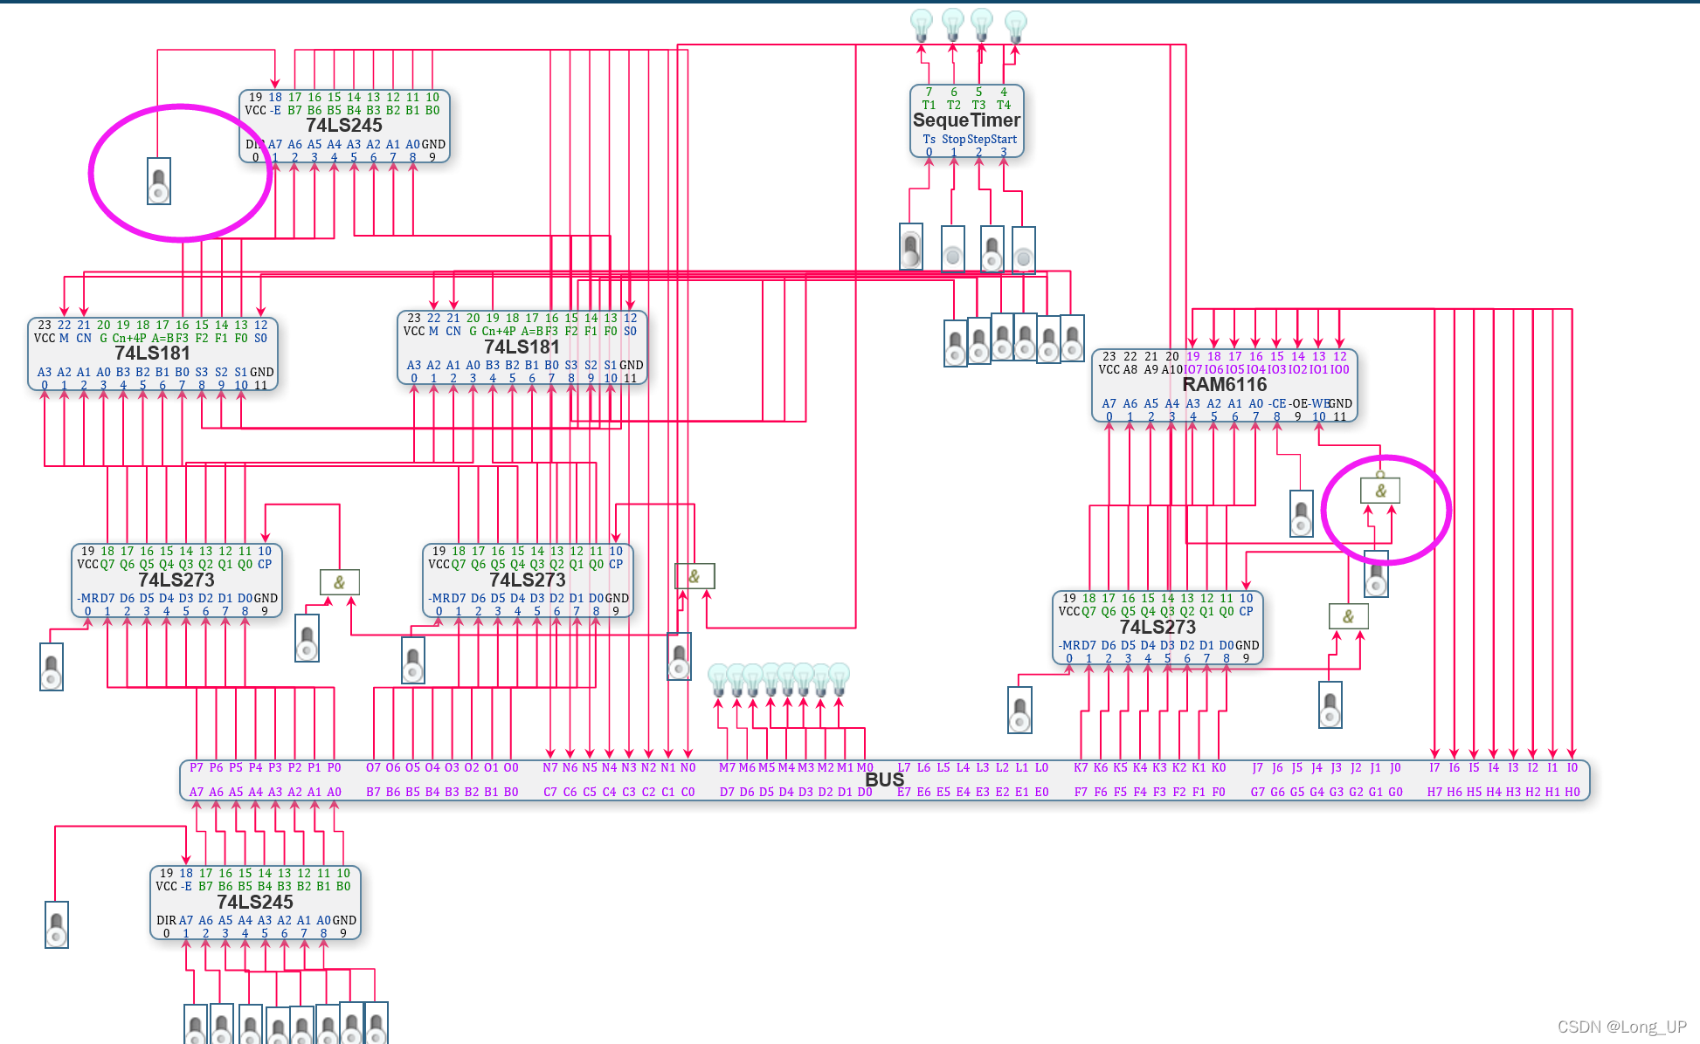Open the CSDN @Long_UP watermark link

pos(1621,1027)
